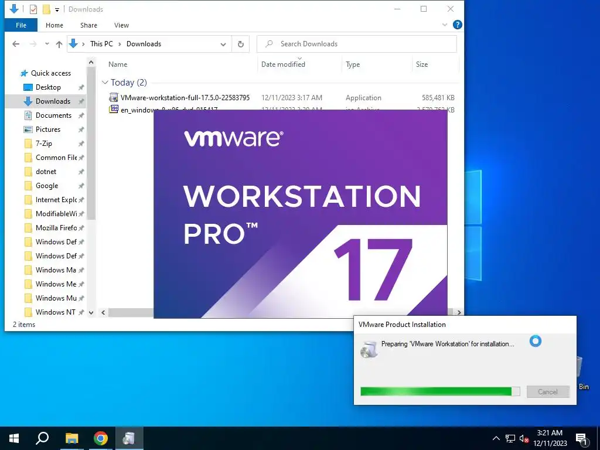Image resolution: width=600 pixels, height=450 pixels.
Task: Click the ISO file icon
Action: tap(114, 108)
